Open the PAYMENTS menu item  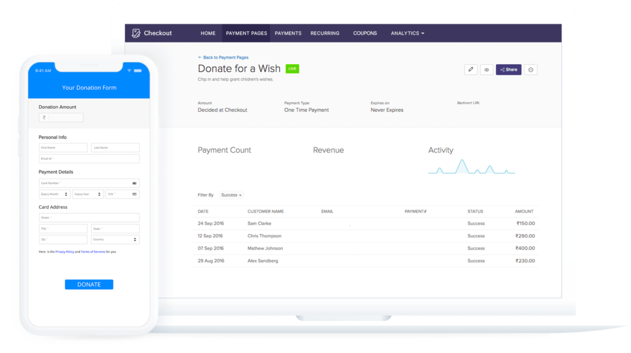click(288, 33)
